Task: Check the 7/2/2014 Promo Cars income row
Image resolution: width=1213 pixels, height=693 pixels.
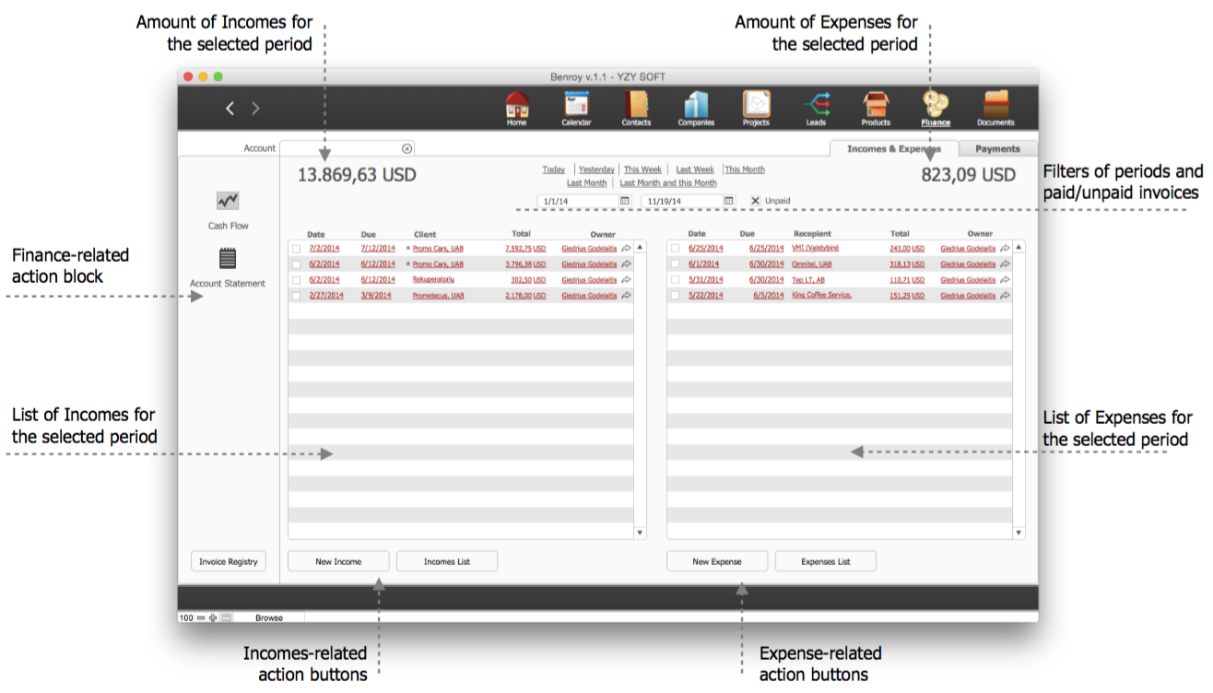Action: click(x=296, y=249)
